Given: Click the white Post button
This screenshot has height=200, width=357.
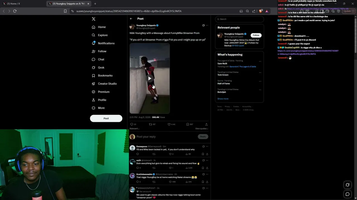Looking at the screenshot, I should (x=106, y=118).
